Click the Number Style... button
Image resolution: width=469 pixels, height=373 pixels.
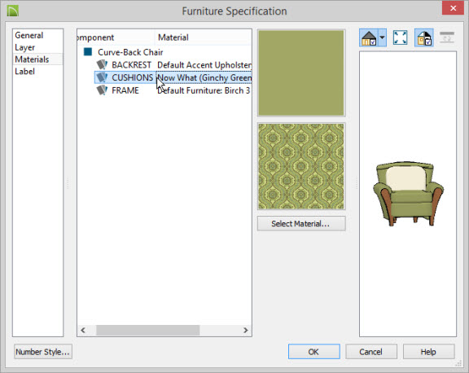(43, 352)
